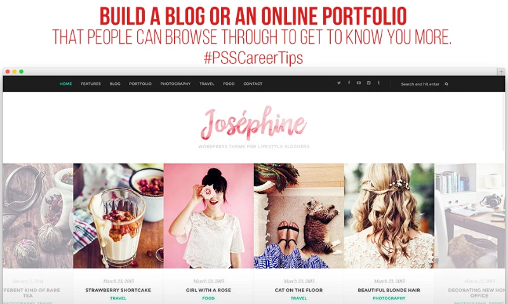This screenshot has width=508, height=304.
Task: Focus the 'Search and hit enter' field
Action: tap(420, 84)
